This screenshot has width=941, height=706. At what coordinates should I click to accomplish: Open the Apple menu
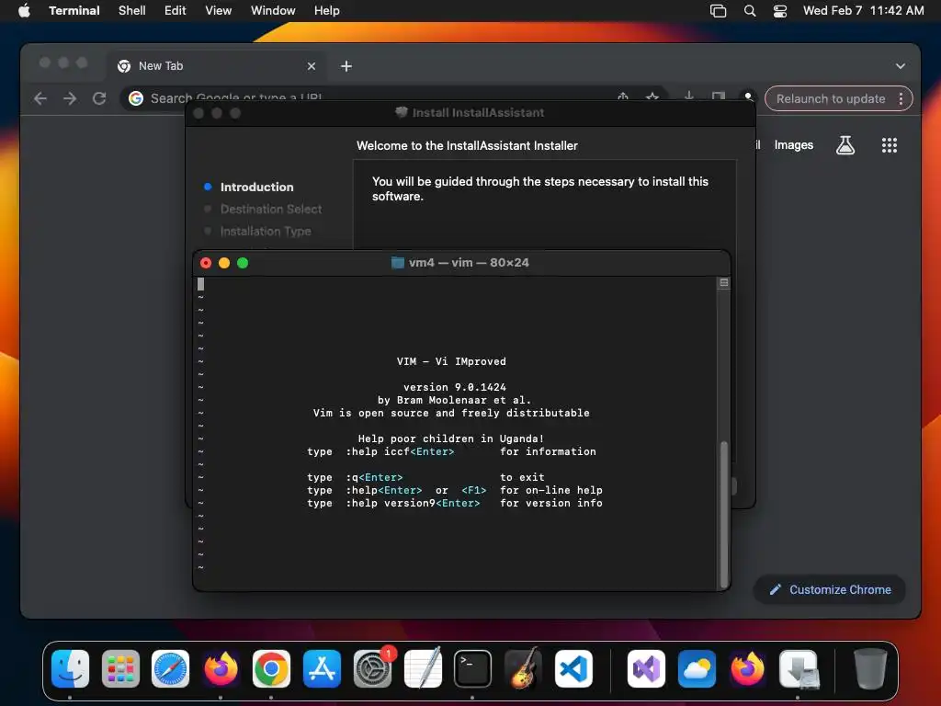pyautogui.click(x=24, y=10)
